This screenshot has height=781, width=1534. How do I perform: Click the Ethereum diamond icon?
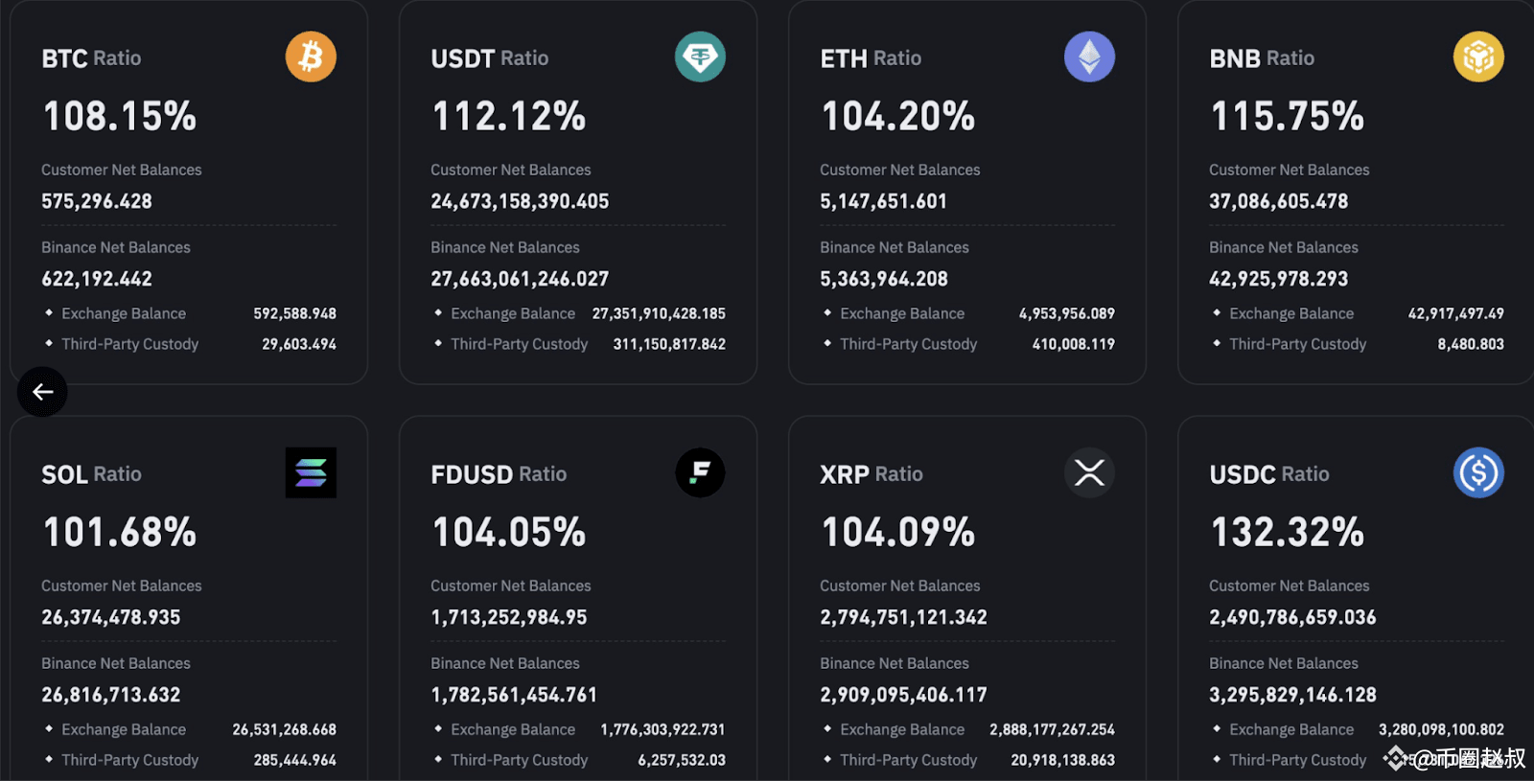(1089, 57)
